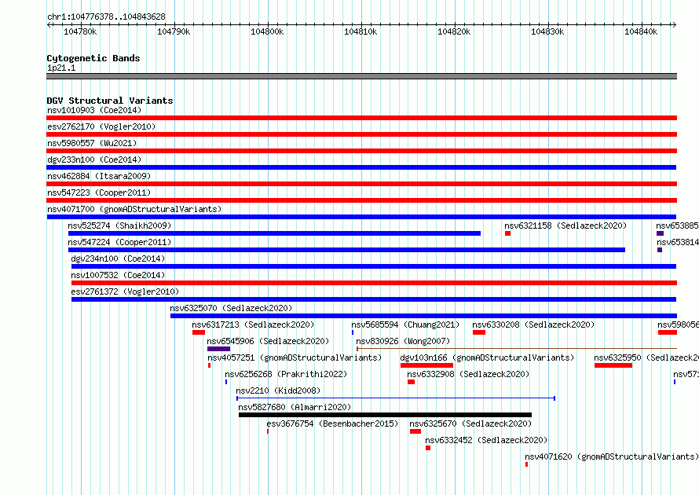The width and height of the screenshot is (699, 495).
Task: Click the 104840k ruler position
Action: [x=641, y=31]
